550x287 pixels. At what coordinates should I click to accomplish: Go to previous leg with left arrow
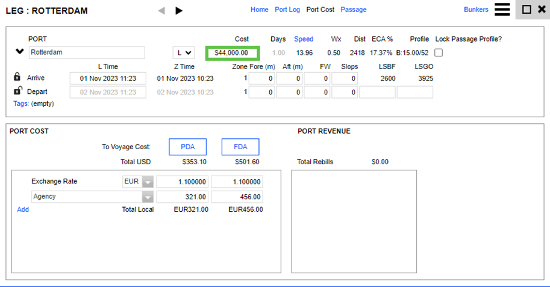[161, 10]
